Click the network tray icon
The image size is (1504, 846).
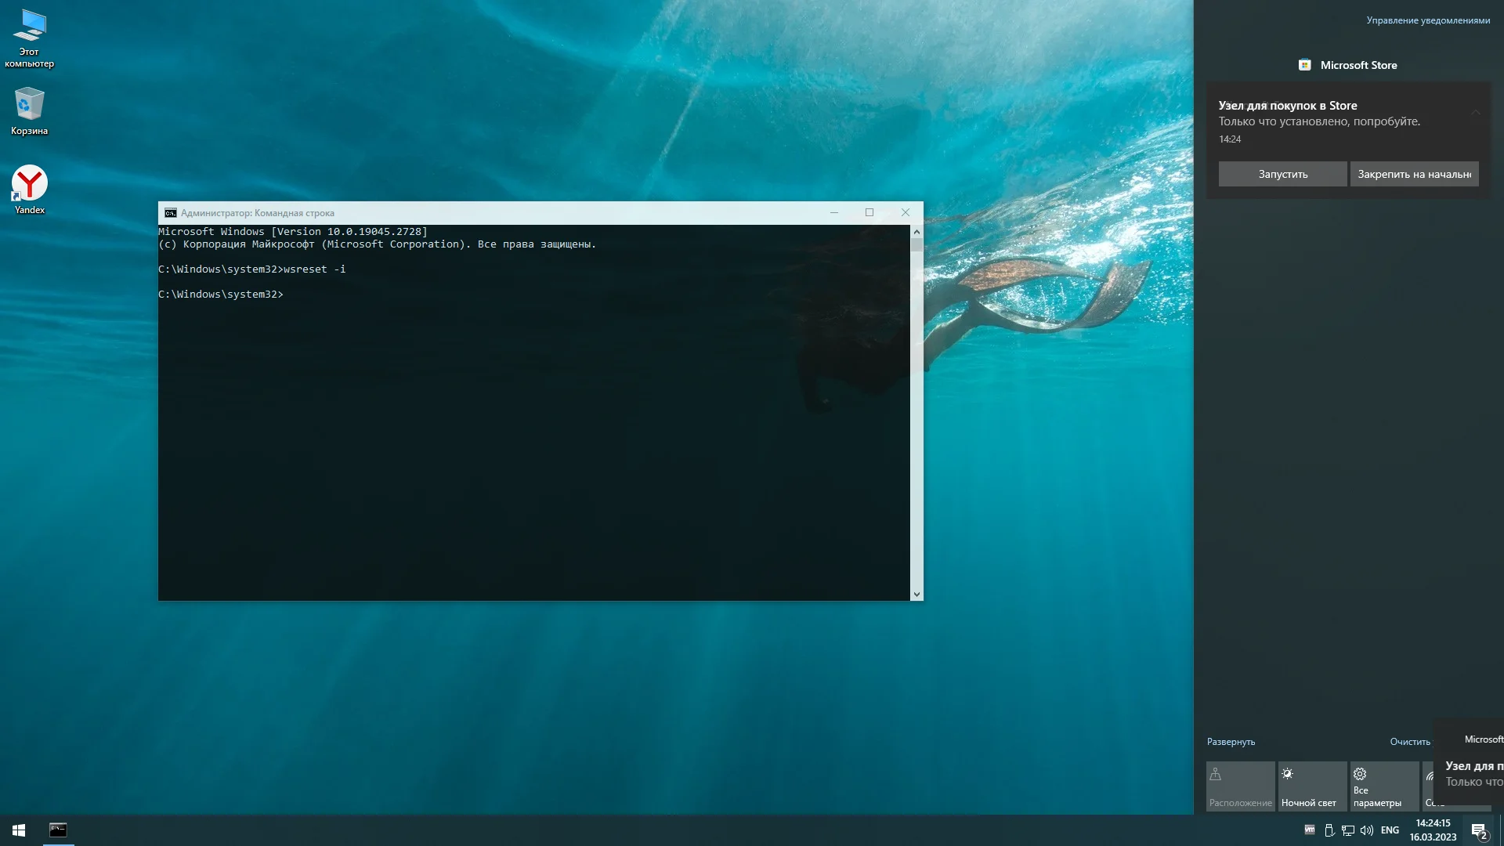(x=1348, y=830)
